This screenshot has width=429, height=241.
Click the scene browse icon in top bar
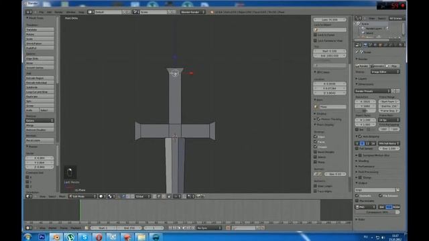pyautogui.click(x=135, y=12)
